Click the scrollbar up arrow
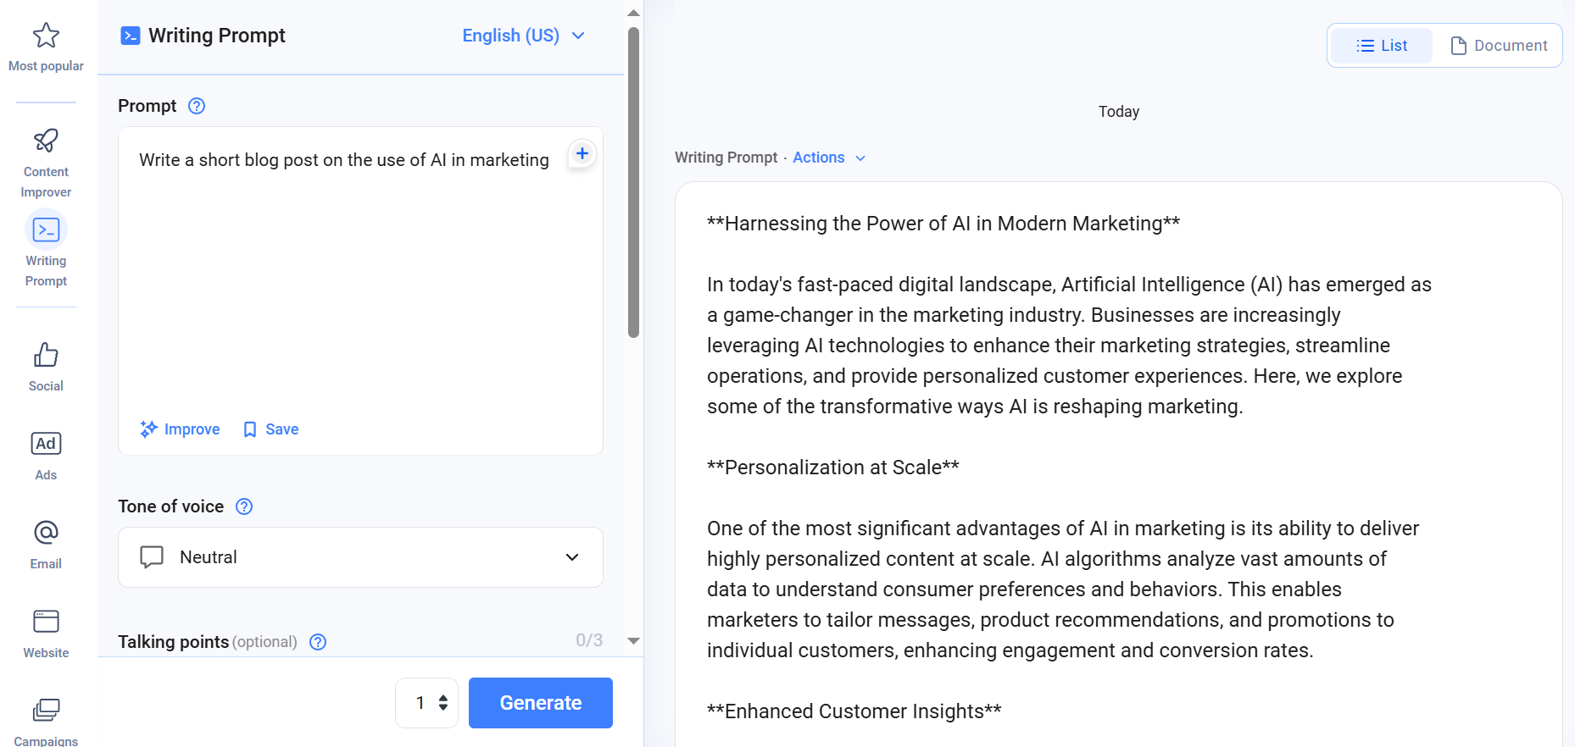Image resolution: width=1575 pixels, height=747 pixels. coord(633,13)
